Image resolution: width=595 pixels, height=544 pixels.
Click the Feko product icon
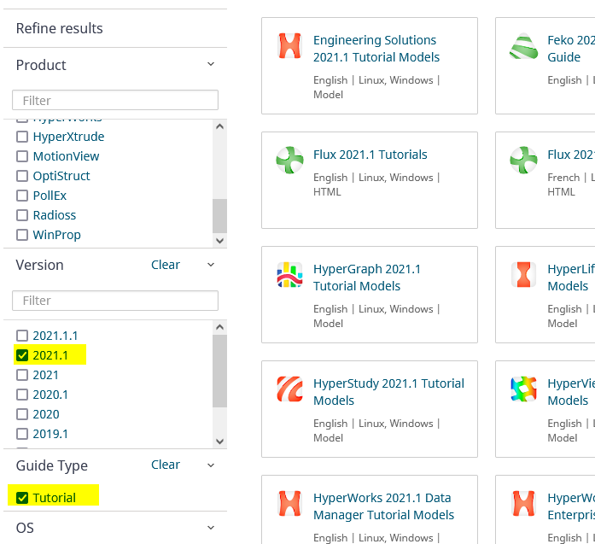(x=523, y=46)
